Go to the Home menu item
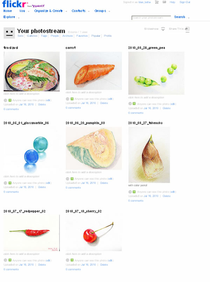This screenshot has height=282, width=210. [8, 11]
